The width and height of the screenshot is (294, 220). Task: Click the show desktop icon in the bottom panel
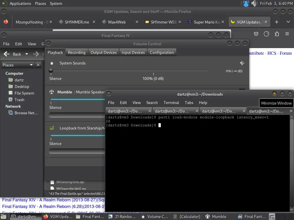(3, 217)
